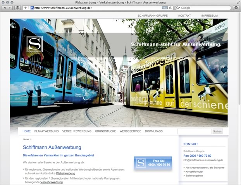Open VERKEHRSWERBUNG menu item
The width and height of the screenshot is (241, 185).
(77, 131)
